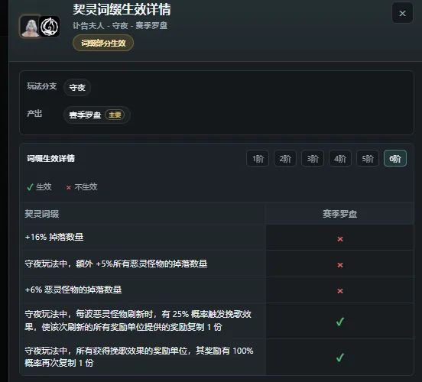Click the 产出 label
Screen dimensions: 422x382
pos(34,114)
